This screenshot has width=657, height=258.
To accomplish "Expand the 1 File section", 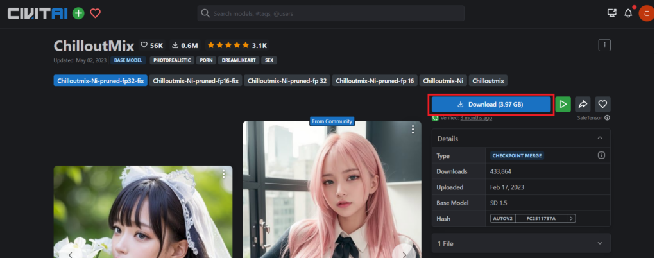I will [521, 243].
